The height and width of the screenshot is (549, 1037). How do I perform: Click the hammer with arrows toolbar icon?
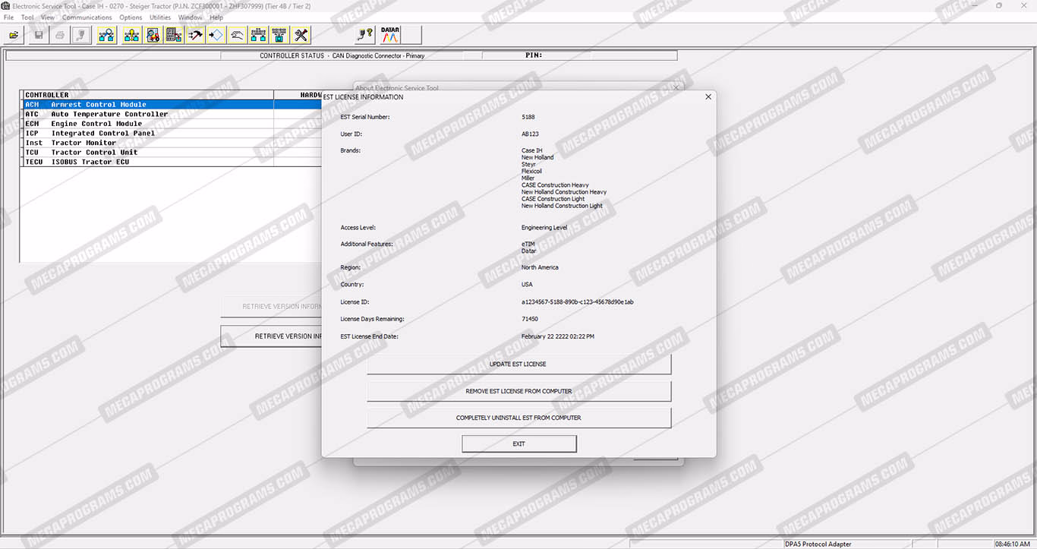coord(195,35)
